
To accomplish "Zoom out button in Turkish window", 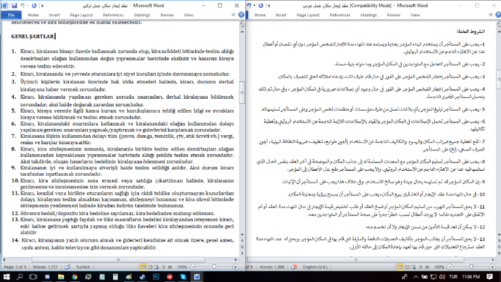I will (x=193, y=267).
